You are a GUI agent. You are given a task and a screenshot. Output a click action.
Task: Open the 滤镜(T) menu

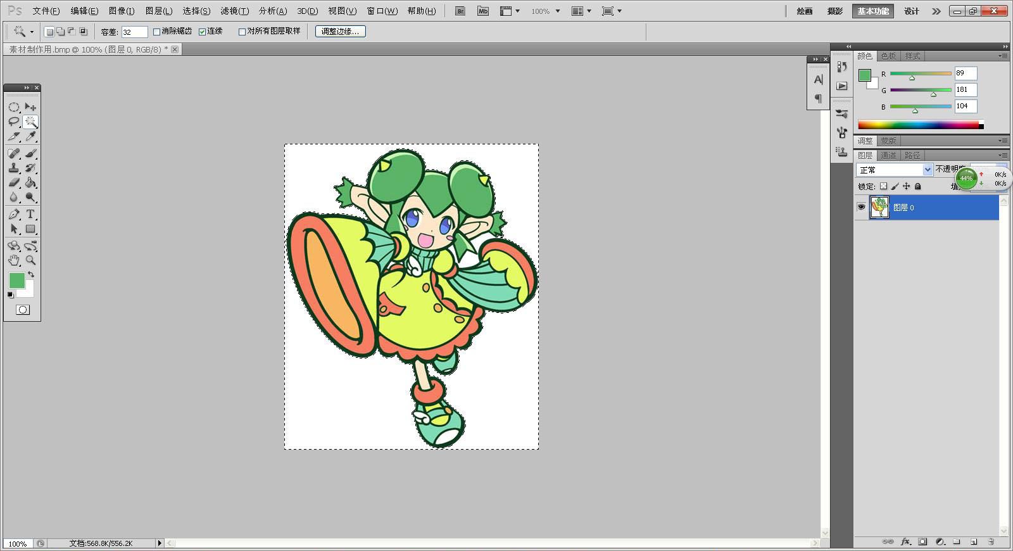[x=234, y=11]
